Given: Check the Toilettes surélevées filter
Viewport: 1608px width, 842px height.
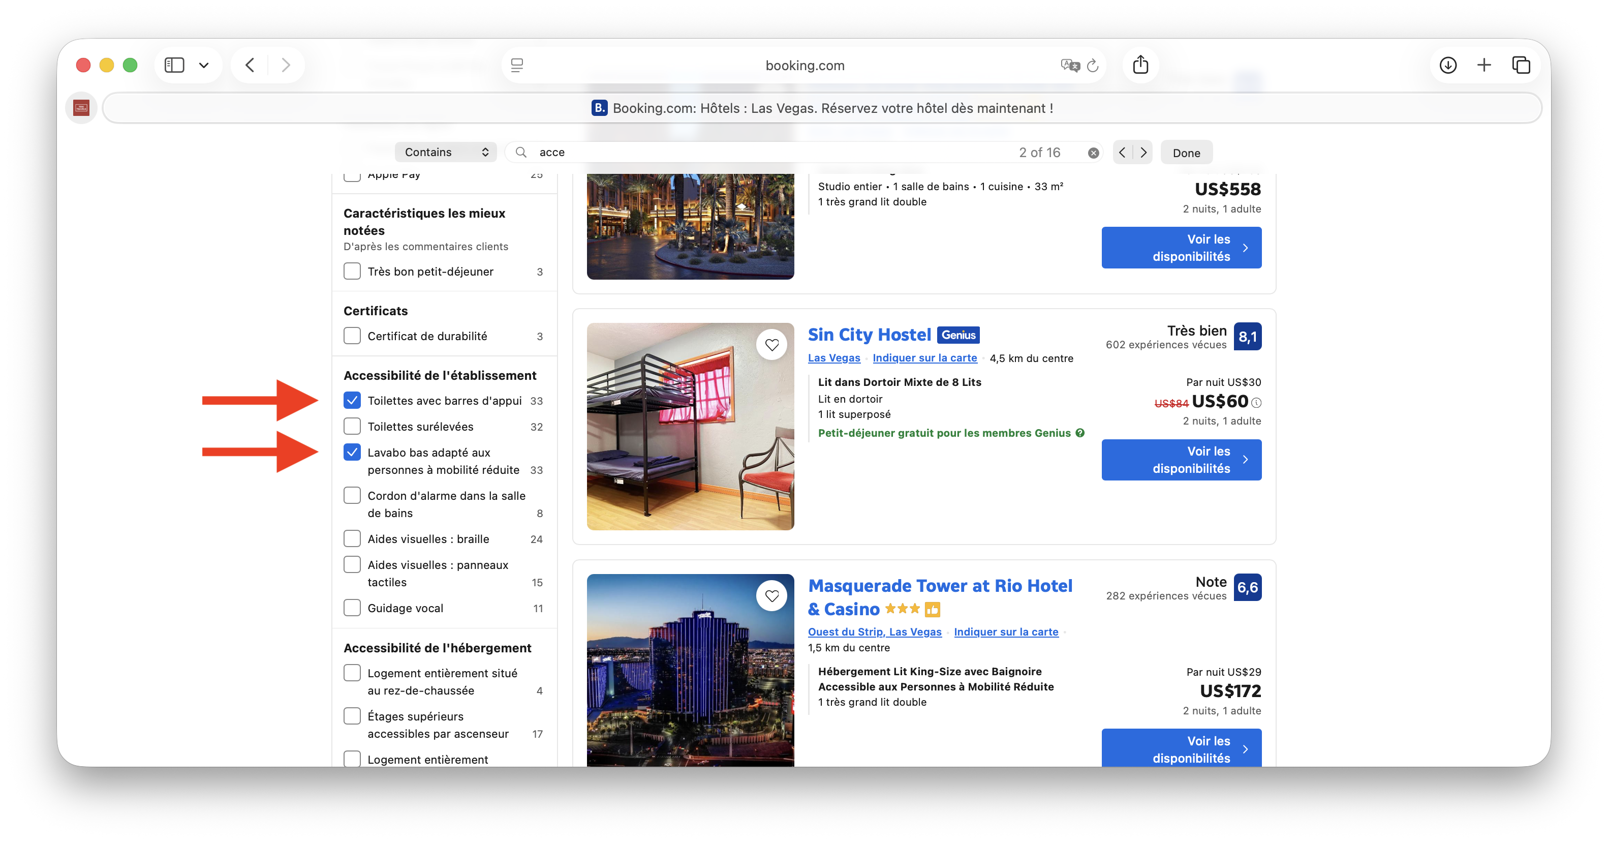Looking at the screenshot, I should click(x=352, y=427).
